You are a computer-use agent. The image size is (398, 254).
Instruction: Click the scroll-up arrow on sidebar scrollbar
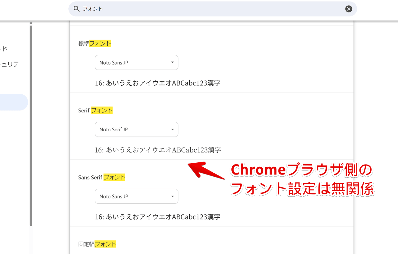pyautogui.click(x=31, y=23)
